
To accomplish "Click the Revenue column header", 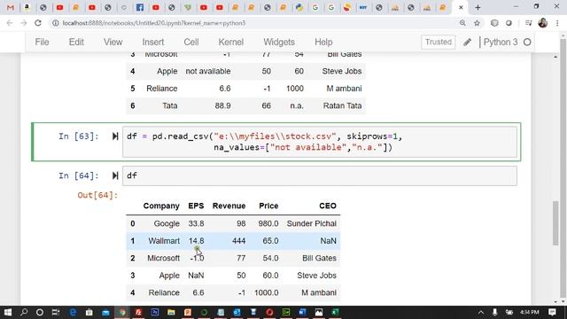I will coord(229,206).
